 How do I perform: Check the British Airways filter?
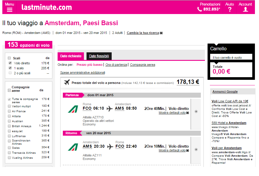(9, 126)
